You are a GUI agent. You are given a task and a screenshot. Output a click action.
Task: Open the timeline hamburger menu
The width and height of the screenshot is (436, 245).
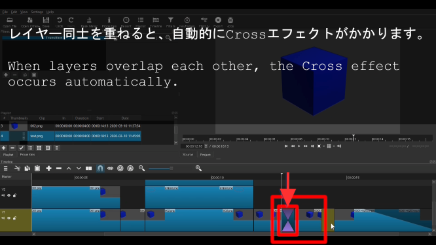point(5,169)
